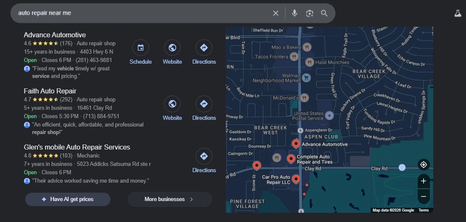Screen dimensions: 466x222
Task: Open search by image camera icon
Action: [310, 13]
